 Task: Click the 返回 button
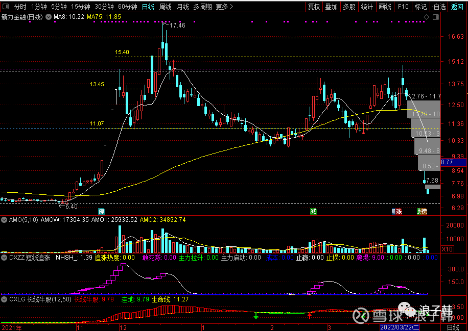point(457,7)
